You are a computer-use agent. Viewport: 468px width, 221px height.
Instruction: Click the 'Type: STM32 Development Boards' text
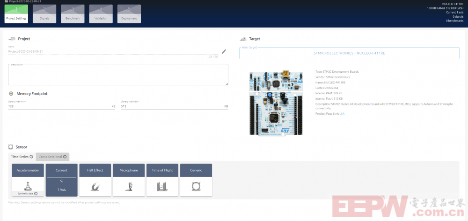[337, 72]
